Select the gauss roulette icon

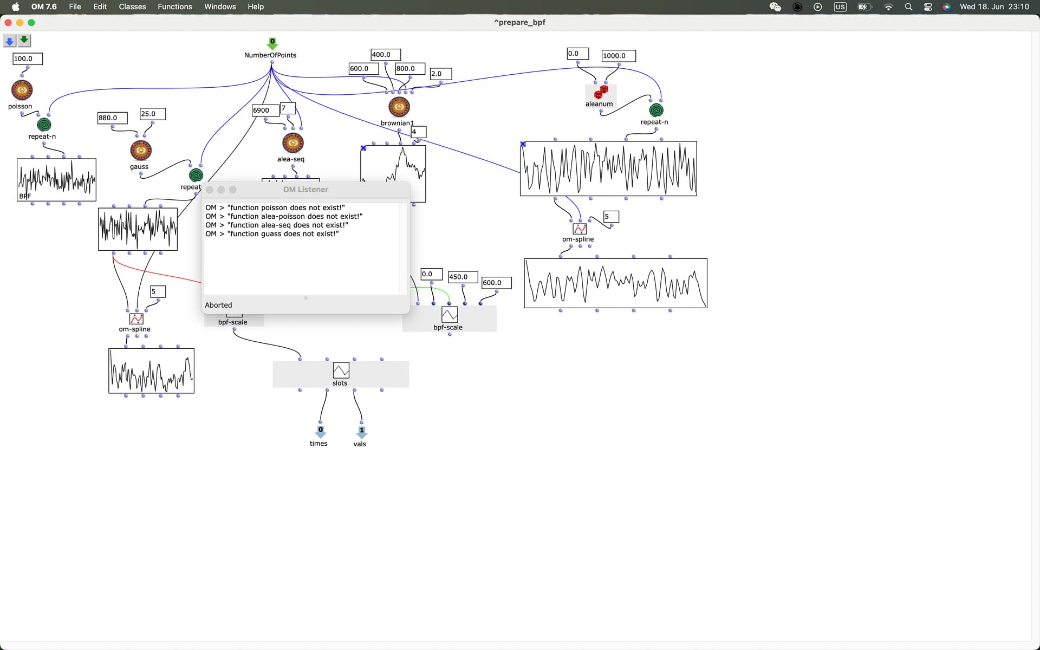[x=141, y=151]
